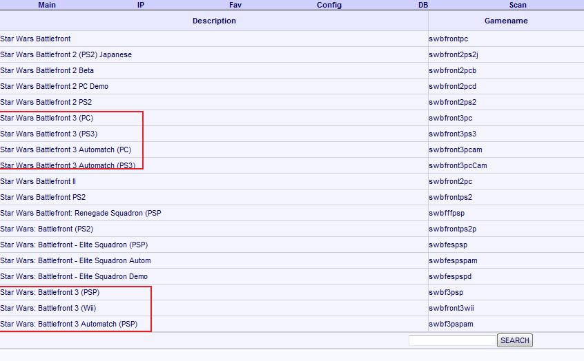Focus the search text field
584x361 pixels.
tap(453, 340)
